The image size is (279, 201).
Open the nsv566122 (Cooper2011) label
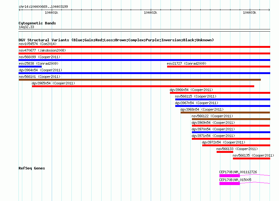pos(212,116)
